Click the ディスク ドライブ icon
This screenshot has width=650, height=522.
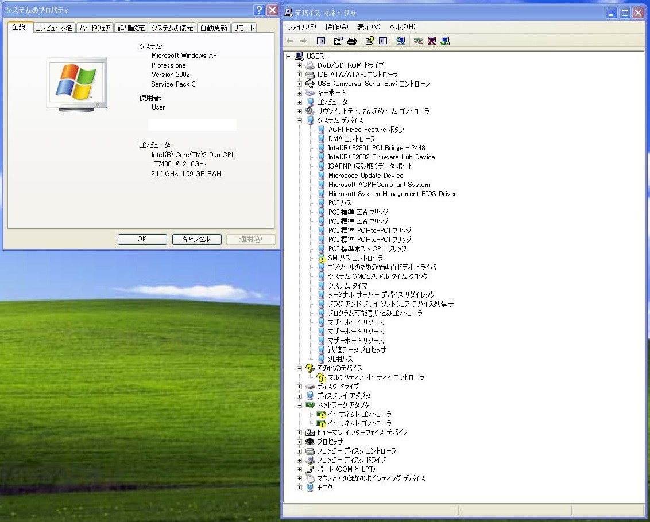click(309, 387)
